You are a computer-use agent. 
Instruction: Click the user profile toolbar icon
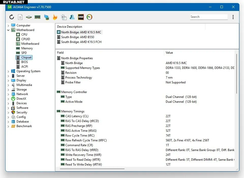click(72, 17)
